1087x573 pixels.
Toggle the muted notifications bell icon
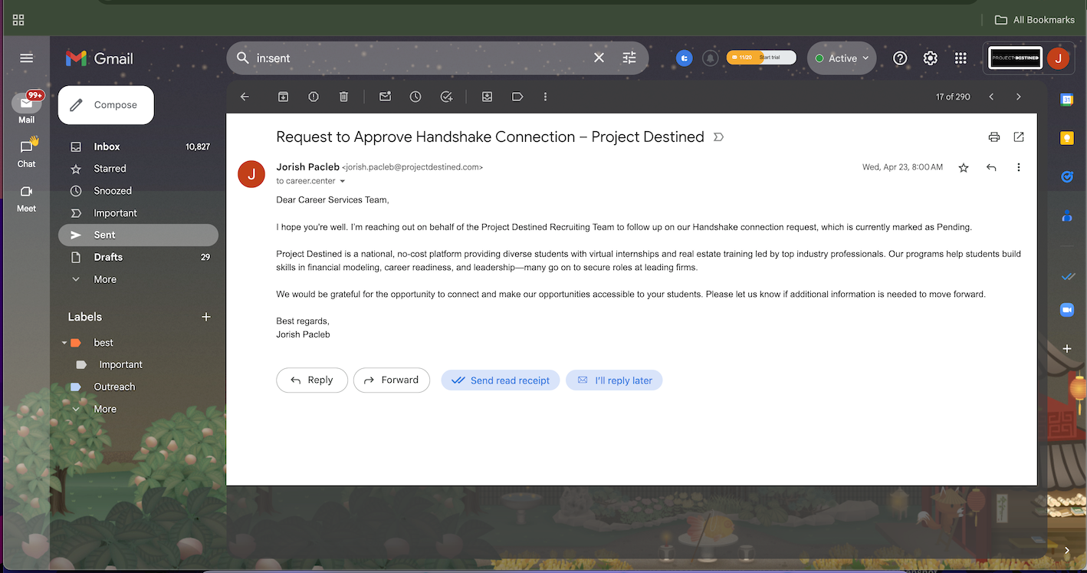[711, 58]
